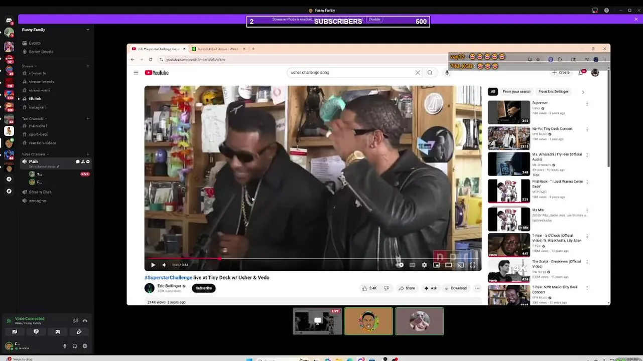Screen dimensions: 643x361
Task: Add channel to Stream category
Action: click(88, 66)
